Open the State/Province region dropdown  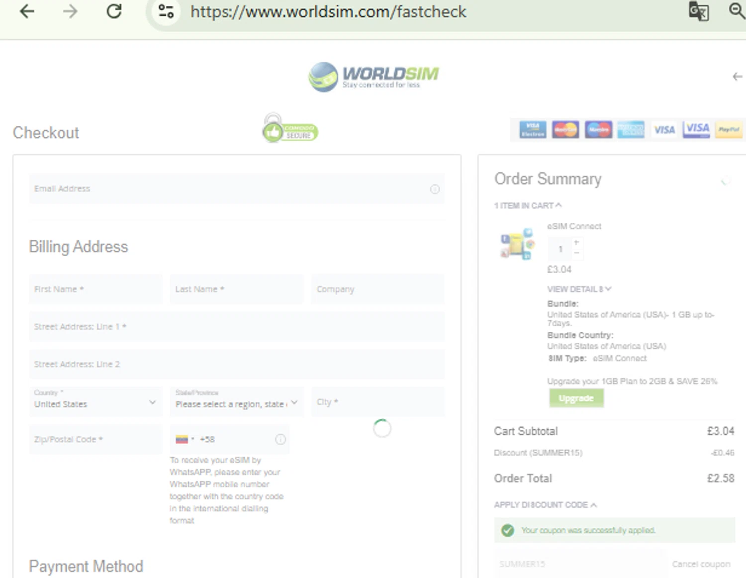coord(237,401)
